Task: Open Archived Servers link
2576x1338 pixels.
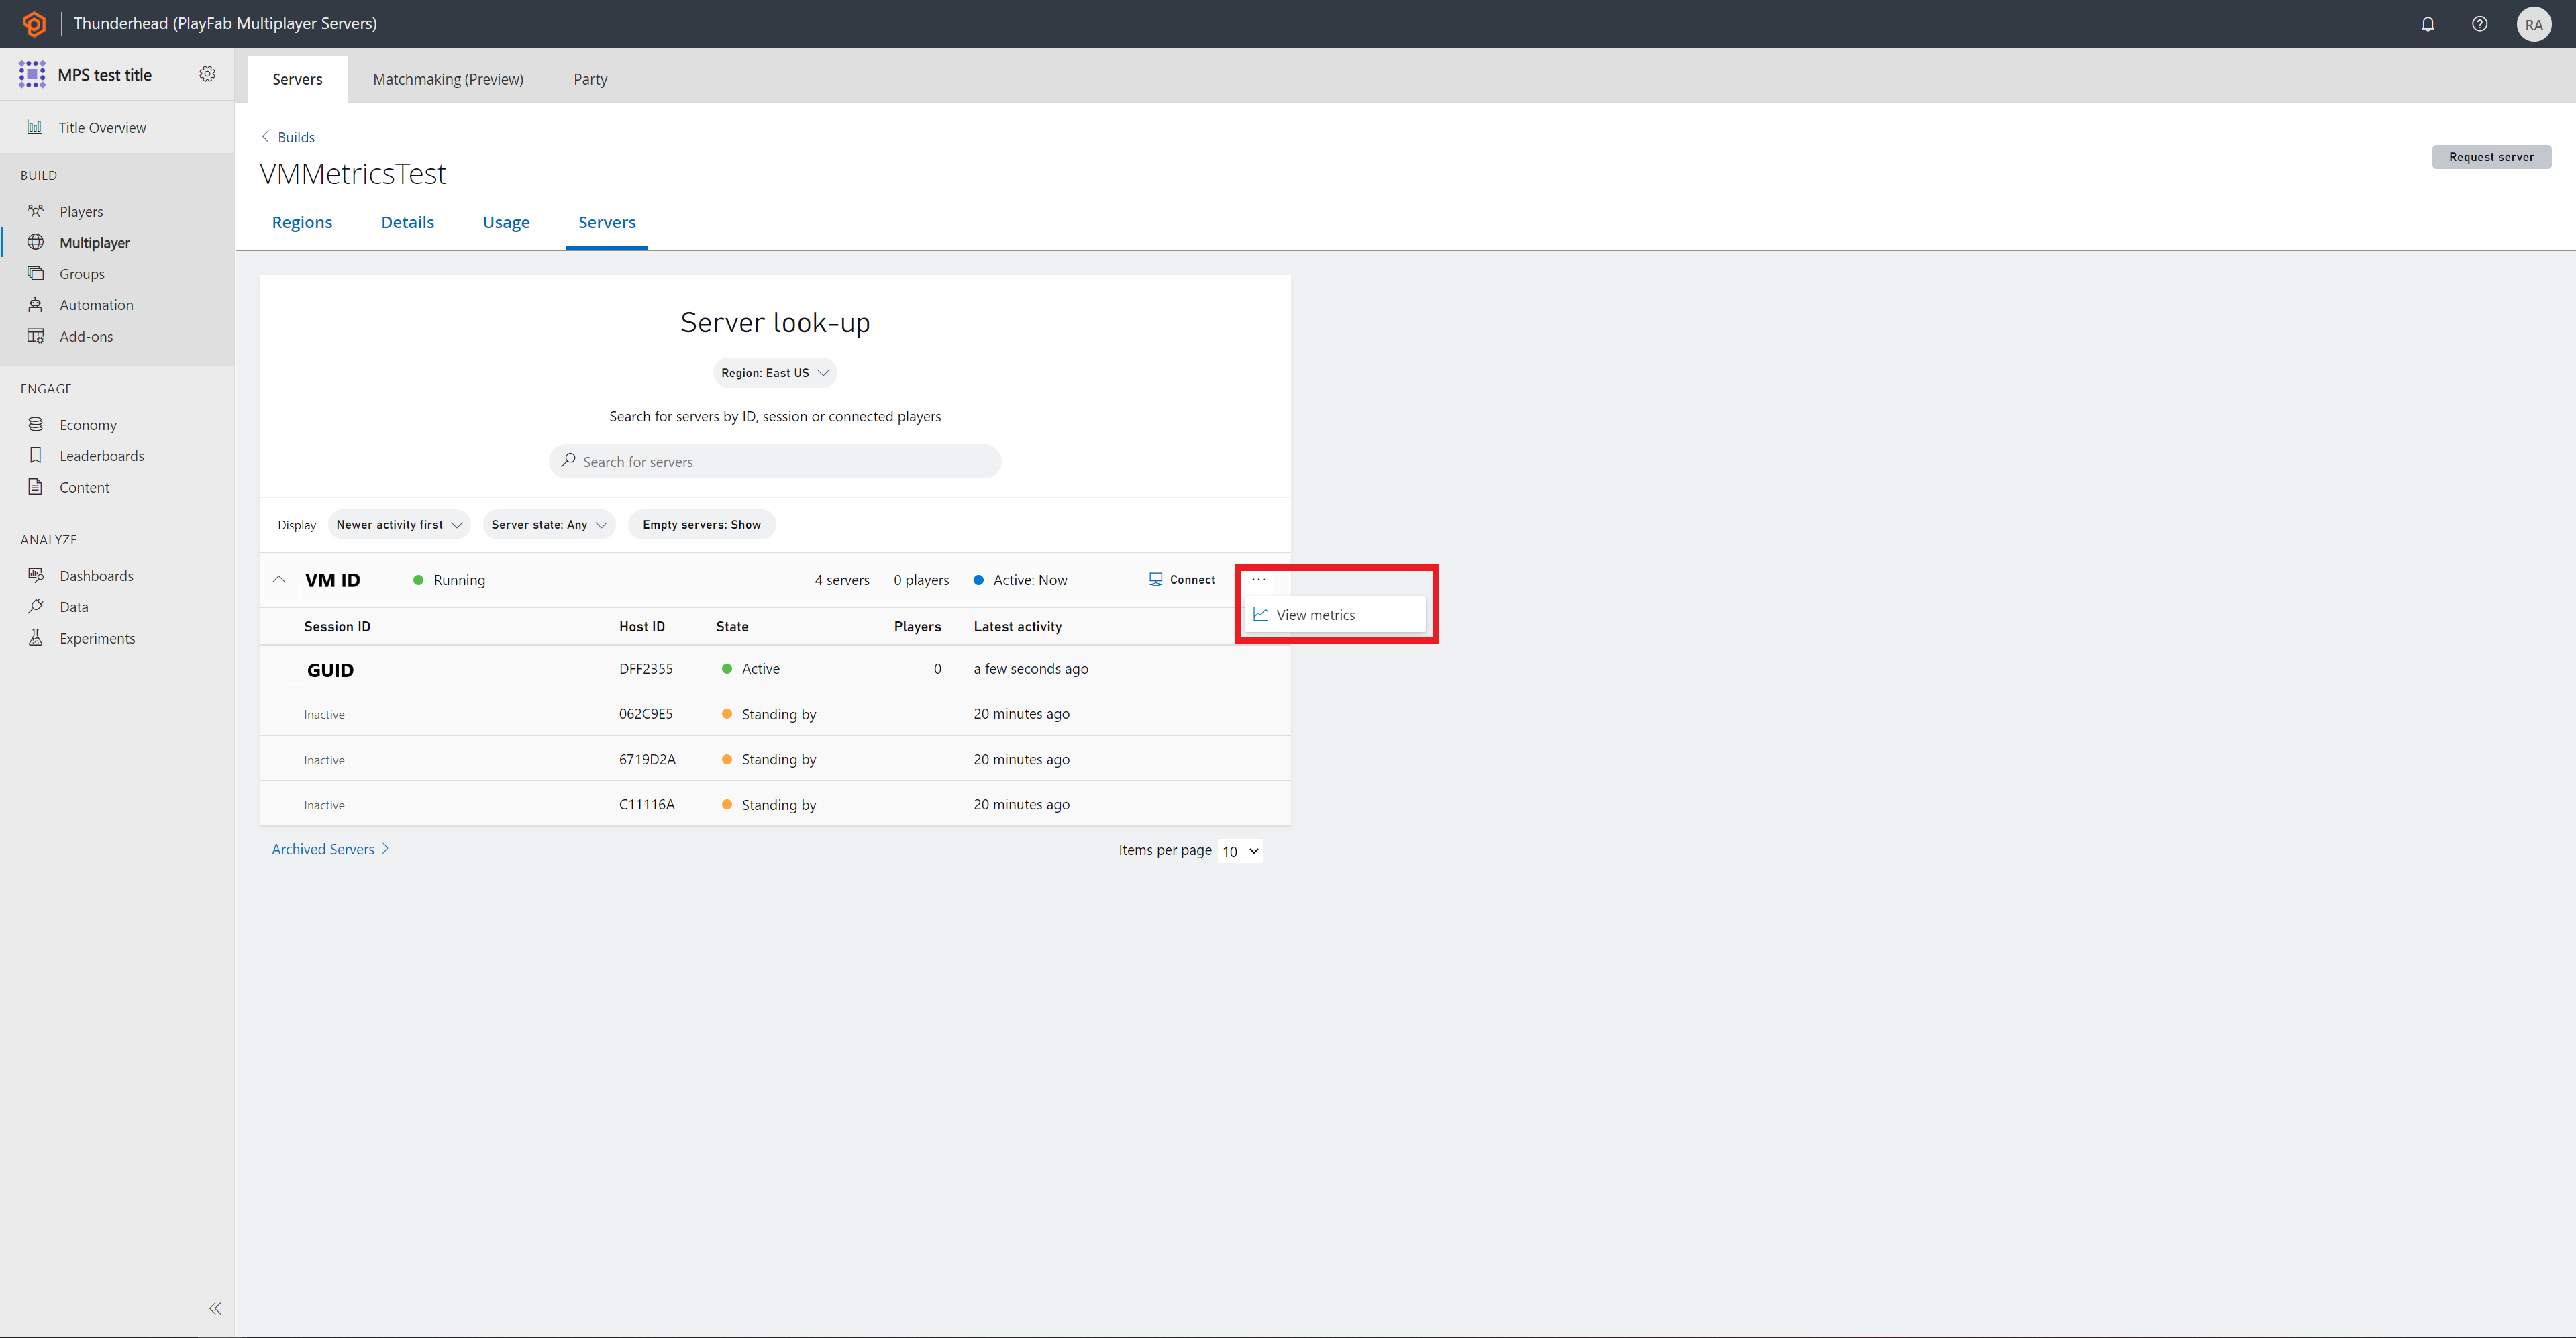Action: pyautogui.click(x=330, y=849)
